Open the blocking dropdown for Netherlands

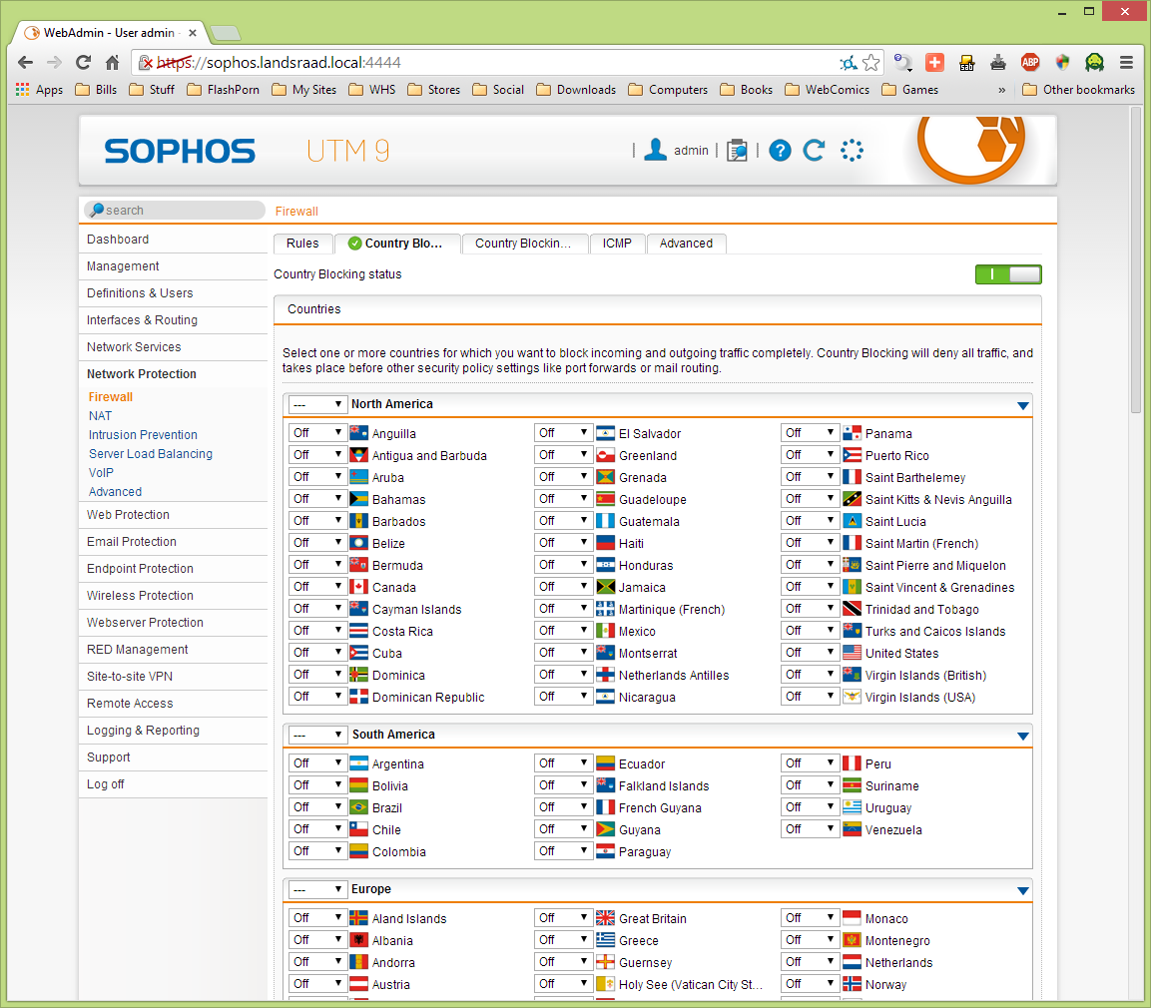pyautogui.click(x=810, y=962)
